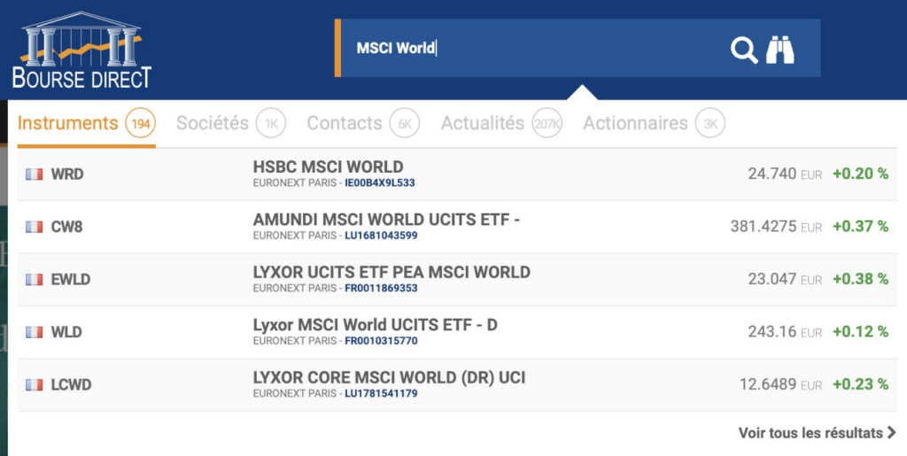This screenshot has width=907, height=456.
Task: Click inside the MSCI World search field
Action: [531, 49]
